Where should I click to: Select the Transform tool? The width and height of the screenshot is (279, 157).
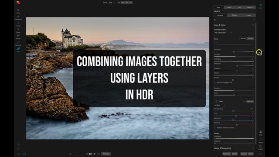(x=18, y=17)
